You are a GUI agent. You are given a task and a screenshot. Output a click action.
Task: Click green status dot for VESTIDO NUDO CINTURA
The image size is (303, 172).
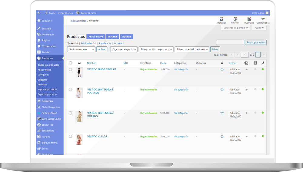pyautogui.click(x=263, y=69)
